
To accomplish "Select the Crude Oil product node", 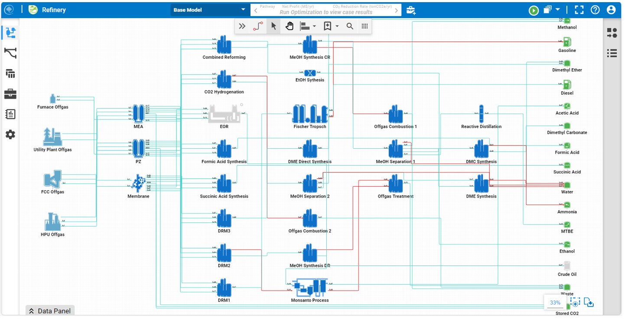I will (x=567, y=266).
